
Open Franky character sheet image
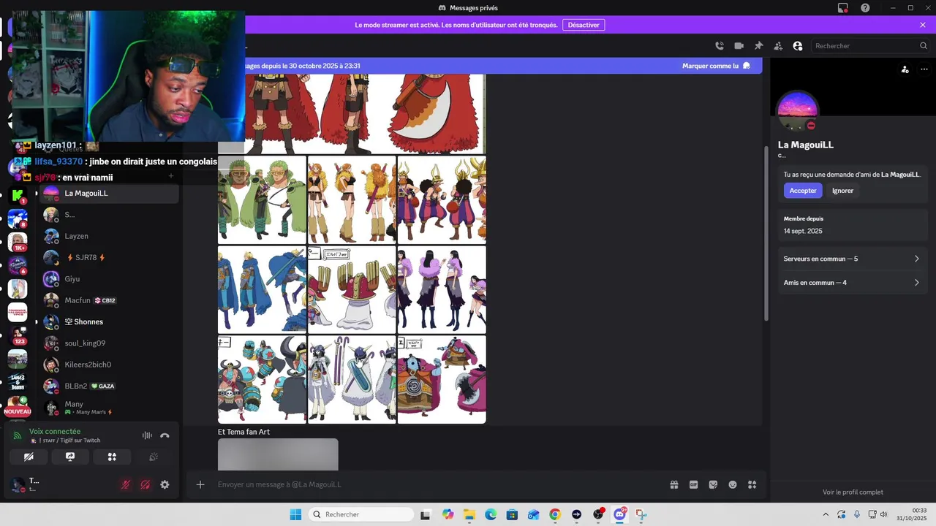pyautogui.click(x=262, y=379)
